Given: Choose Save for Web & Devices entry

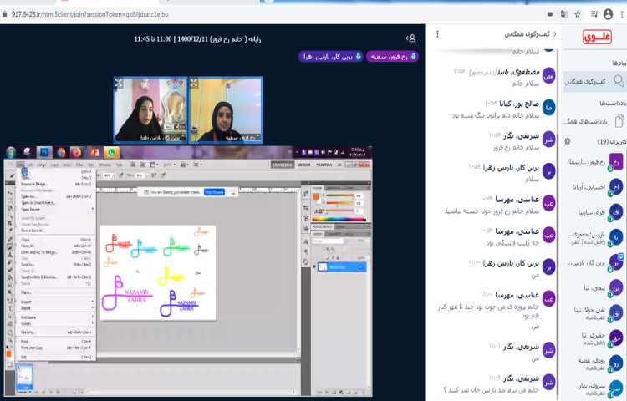Looking at the screenshot, I should point(56,277).
